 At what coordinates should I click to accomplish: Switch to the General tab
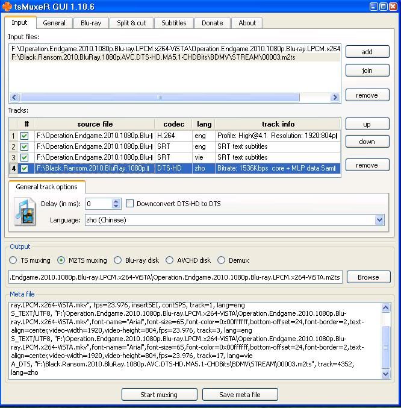(x=54, y=23)
